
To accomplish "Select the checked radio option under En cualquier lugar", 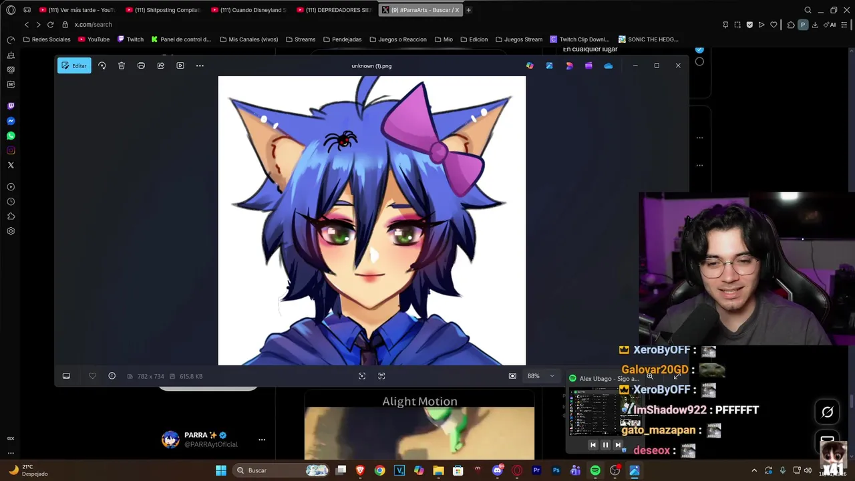I will tap(699, 50).
